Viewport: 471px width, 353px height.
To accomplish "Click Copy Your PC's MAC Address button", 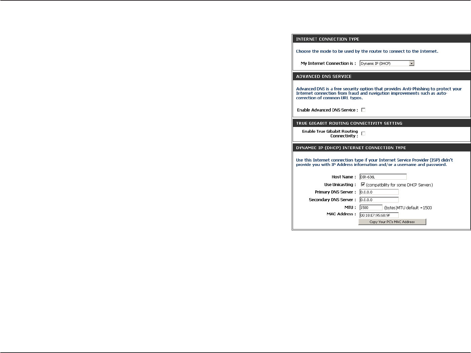I will (x=392, y=222).
